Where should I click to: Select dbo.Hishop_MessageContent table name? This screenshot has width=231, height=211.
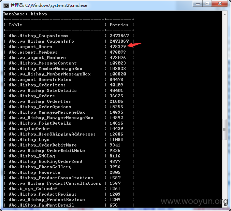[43, 63]
